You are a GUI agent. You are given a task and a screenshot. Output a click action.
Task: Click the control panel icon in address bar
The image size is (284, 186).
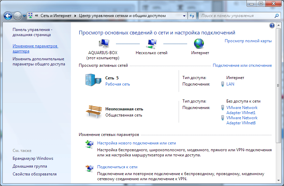click(x=31, y=16)
